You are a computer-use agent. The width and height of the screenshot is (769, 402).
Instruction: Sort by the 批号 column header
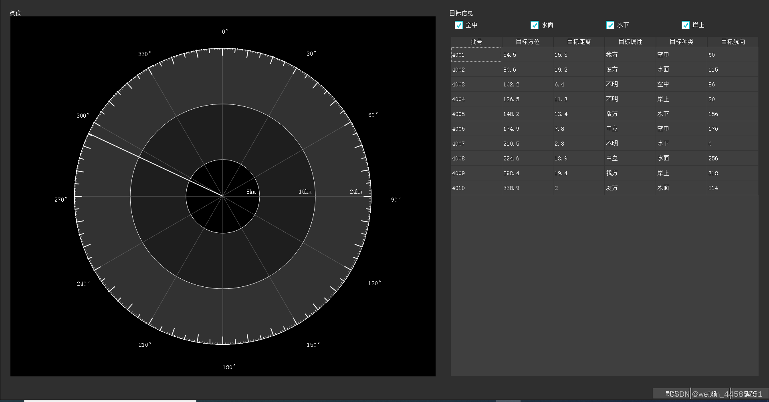pos(476,42)
